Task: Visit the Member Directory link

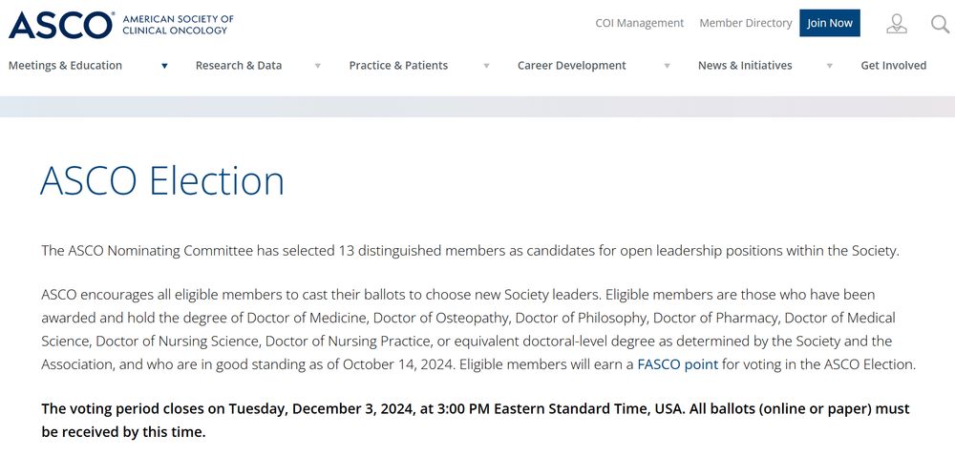Action: [x=746, y=23]
